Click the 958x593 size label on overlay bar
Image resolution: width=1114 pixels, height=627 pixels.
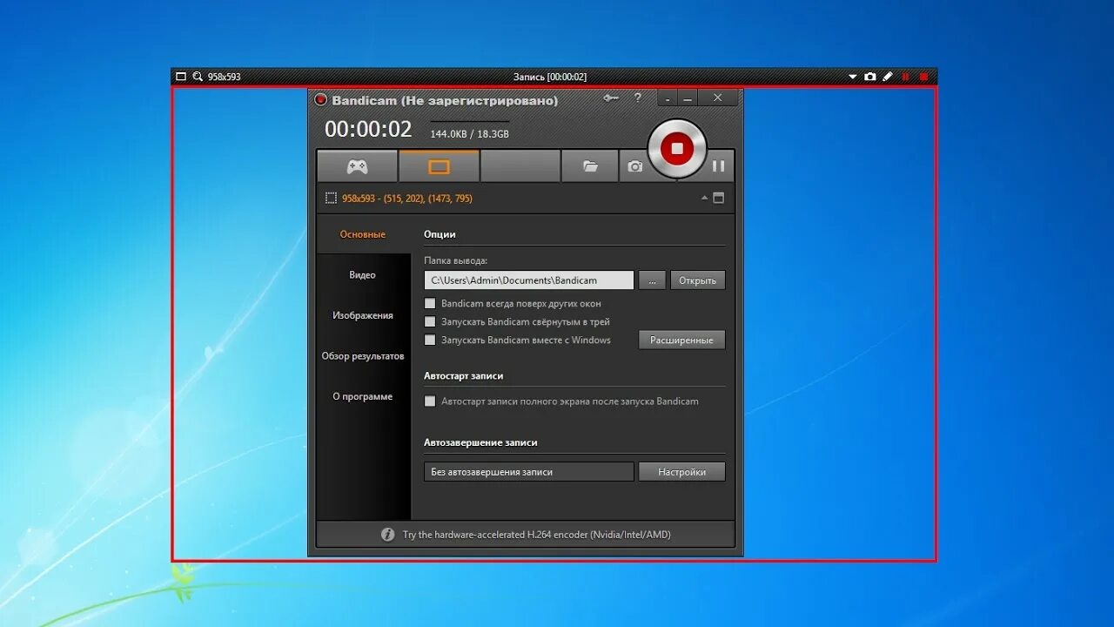point(225,77)
